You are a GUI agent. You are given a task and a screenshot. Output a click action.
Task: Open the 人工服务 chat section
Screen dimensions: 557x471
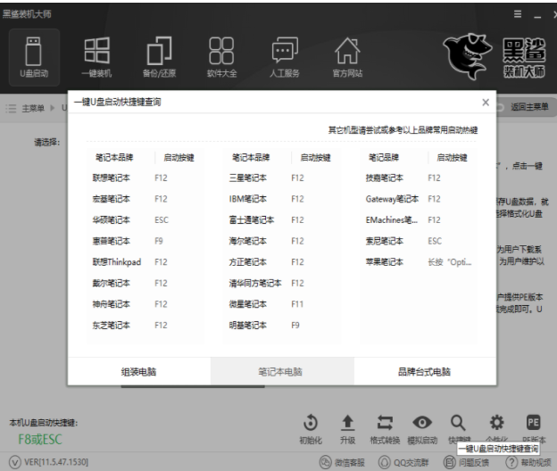[x=285, y=57]
